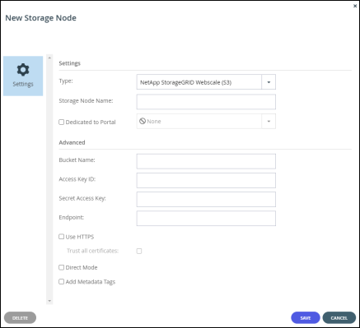Check Trust all certificates box
Viewport: 360px width, 328px height.
pyautogui.click(x=139, y=251)
